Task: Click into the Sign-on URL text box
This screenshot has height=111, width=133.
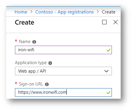Action: point(63,92)
